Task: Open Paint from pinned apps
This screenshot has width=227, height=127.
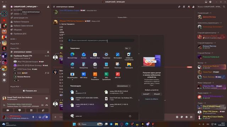Action: [x=72, y=65]
